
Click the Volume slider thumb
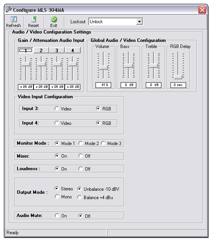[104, 67]
